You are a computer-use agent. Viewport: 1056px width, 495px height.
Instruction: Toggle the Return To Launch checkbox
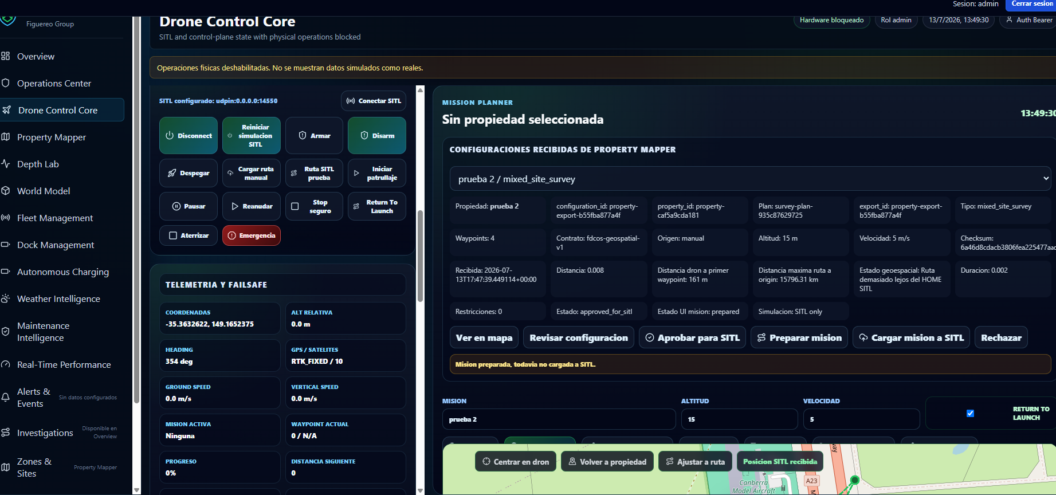970,413
